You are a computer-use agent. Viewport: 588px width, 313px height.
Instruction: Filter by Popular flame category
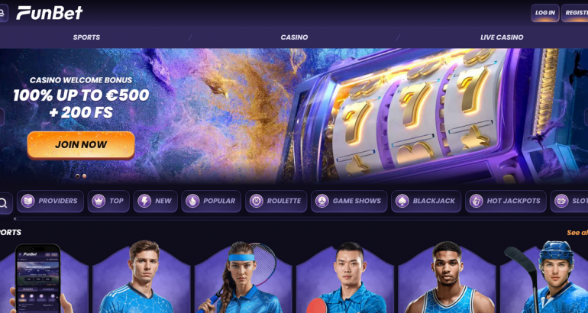(211, 202)
